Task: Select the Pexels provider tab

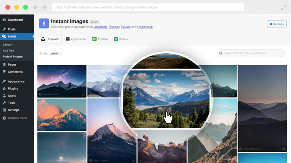Action: (121, 39)
